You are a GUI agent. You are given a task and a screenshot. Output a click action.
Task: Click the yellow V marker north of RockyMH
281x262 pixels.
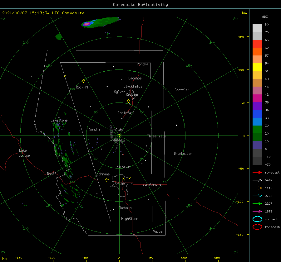click(x=65, y=76)
